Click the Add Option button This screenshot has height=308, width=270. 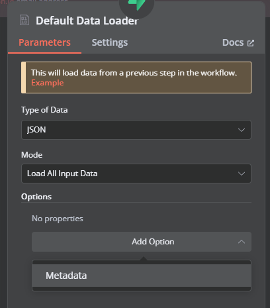point(142,242)
